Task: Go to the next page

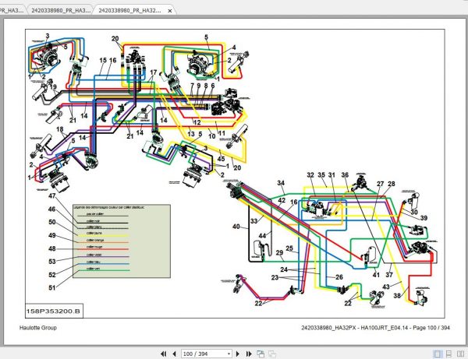Action: pos(238,354)
